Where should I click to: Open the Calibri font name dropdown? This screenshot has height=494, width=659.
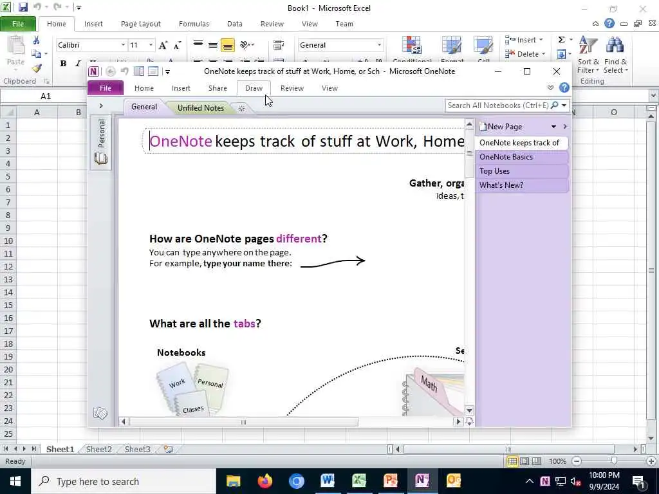point(123,45)
